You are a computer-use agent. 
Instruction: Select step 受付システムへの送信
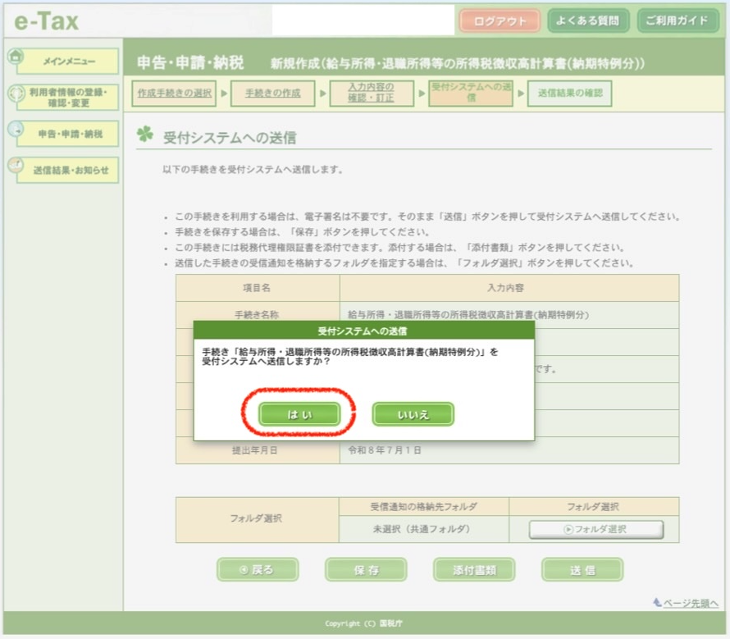471,94
